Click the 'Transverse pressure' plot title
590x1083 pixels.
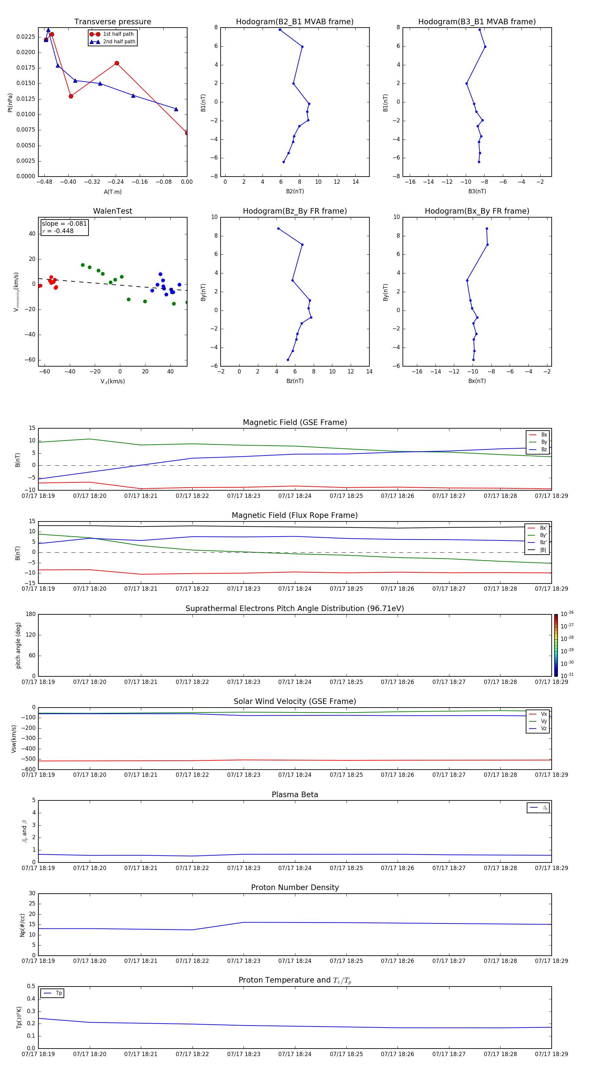(112, 22)
